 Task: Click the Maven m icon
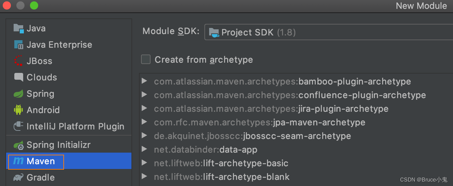point(18,161)
